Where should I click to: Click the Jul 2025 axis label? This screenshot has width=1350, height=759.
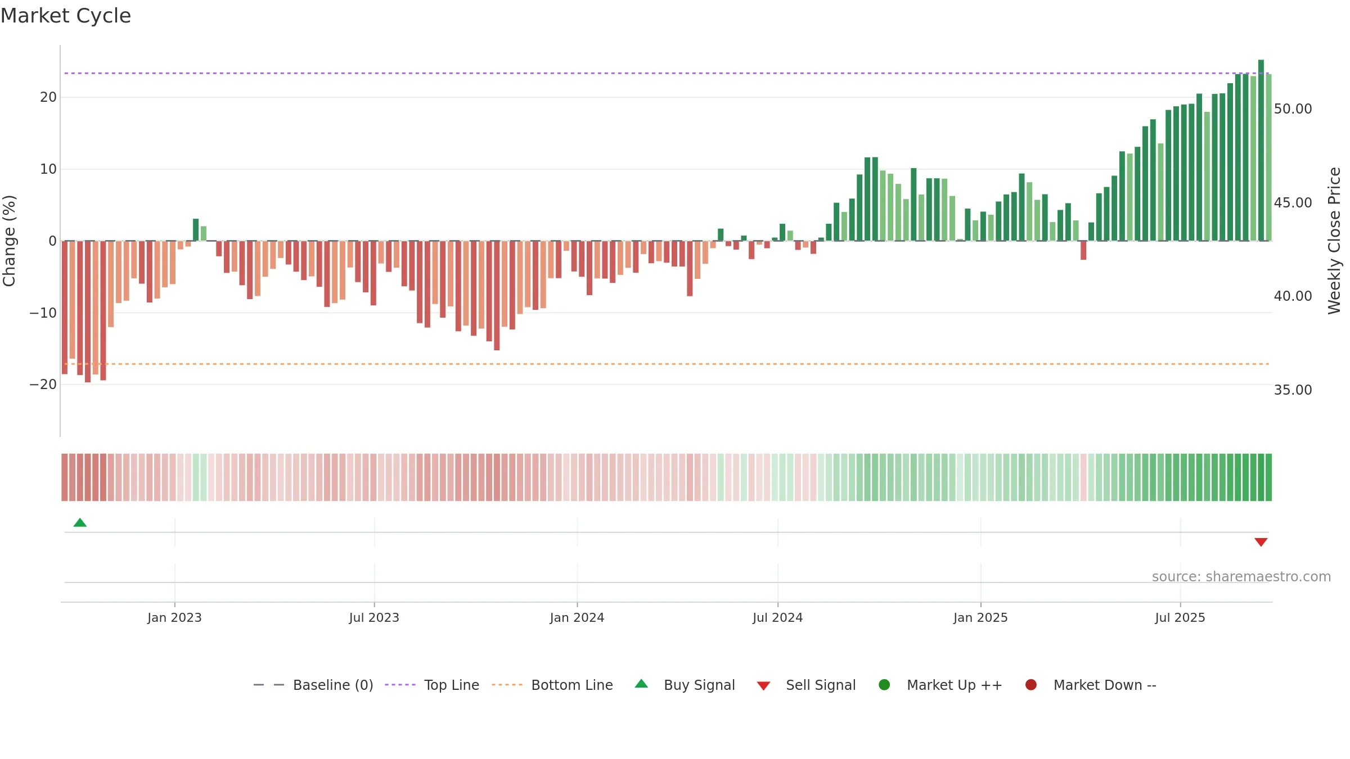pyautogui.click(x=1180, y=617)
